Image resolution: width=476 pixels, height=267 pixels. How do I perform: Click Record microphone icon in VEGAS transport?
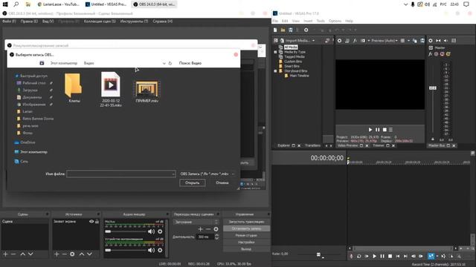tap(351, 256)
